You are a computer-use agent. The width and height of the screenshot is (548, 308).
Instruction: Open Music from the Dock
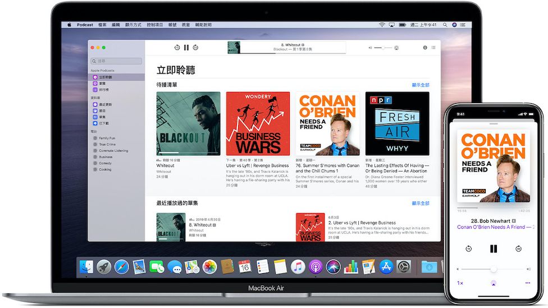[298, 267]
